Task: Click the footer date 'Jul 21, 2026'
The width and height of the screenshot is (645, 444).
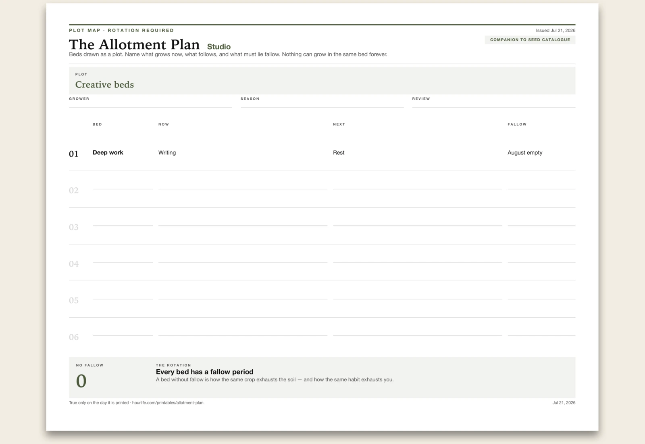Action: 564,403
